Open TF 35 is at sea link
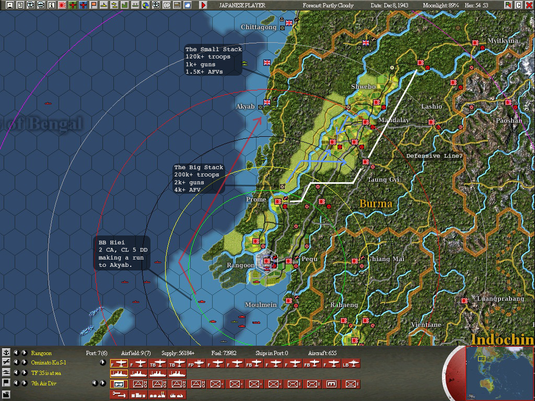 [46, 373]
